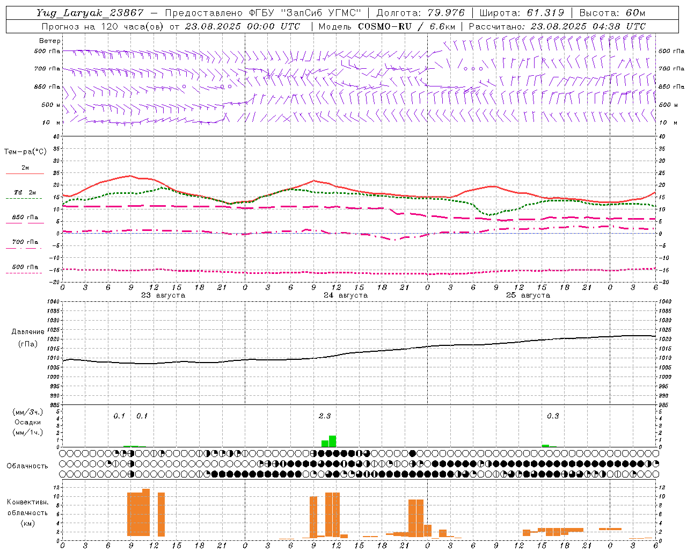Click the Модель COSMO-RU / 6.6км text
Viewport: 687px width, 550px height.
coord(387,26)
